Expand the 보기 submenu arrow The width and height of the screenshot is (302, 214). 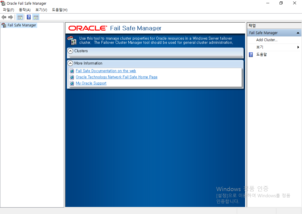[x=298, y=47]
